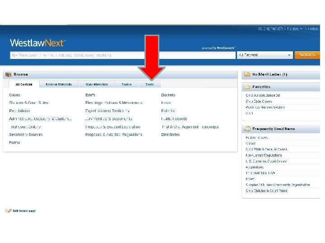325x243 pixels.
Task: Open the Public Records link
Action: (x=174, y=119)
